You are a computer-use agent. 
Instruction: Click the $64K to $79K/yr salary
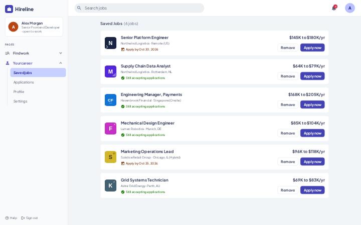pos(309,66)
